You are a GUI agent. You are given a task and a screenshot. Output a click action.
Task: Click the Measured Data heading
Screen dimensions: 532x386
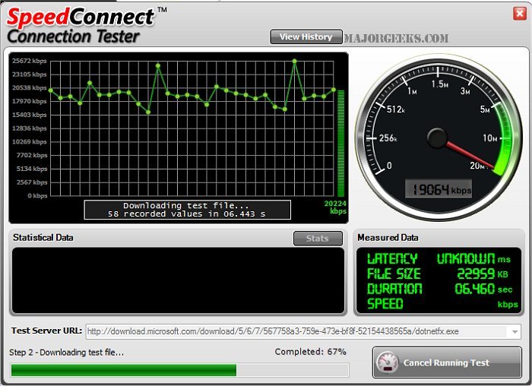tap(388, 237)
